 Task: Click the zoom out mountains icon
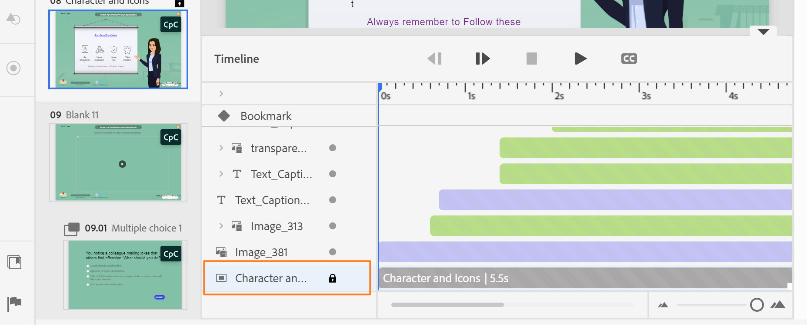click(663, 305)
